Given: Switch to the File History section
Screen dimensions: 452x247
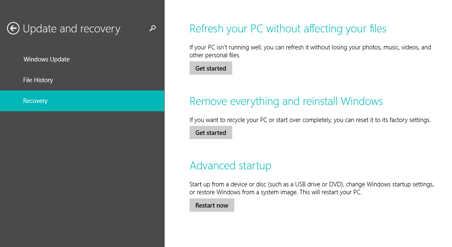Looking at the screenshot, I should click(x=38, y=80).
